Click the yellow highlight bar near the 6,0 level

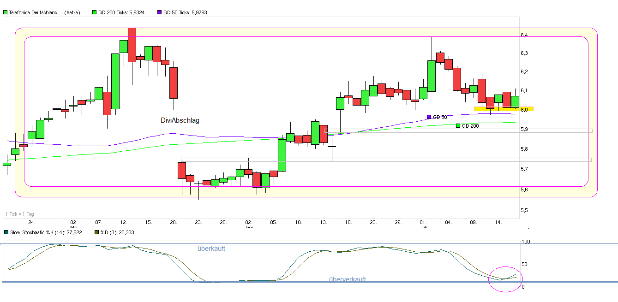pyautogui.click(x=503, y=108)
